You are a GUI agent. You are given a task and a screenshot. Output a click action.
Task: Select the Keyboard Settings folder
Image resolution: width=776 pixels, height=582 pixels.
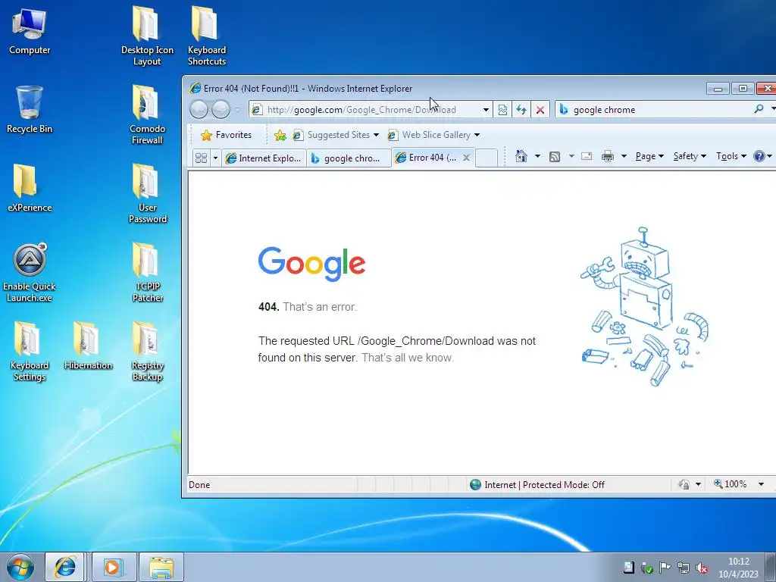[30, 352]
